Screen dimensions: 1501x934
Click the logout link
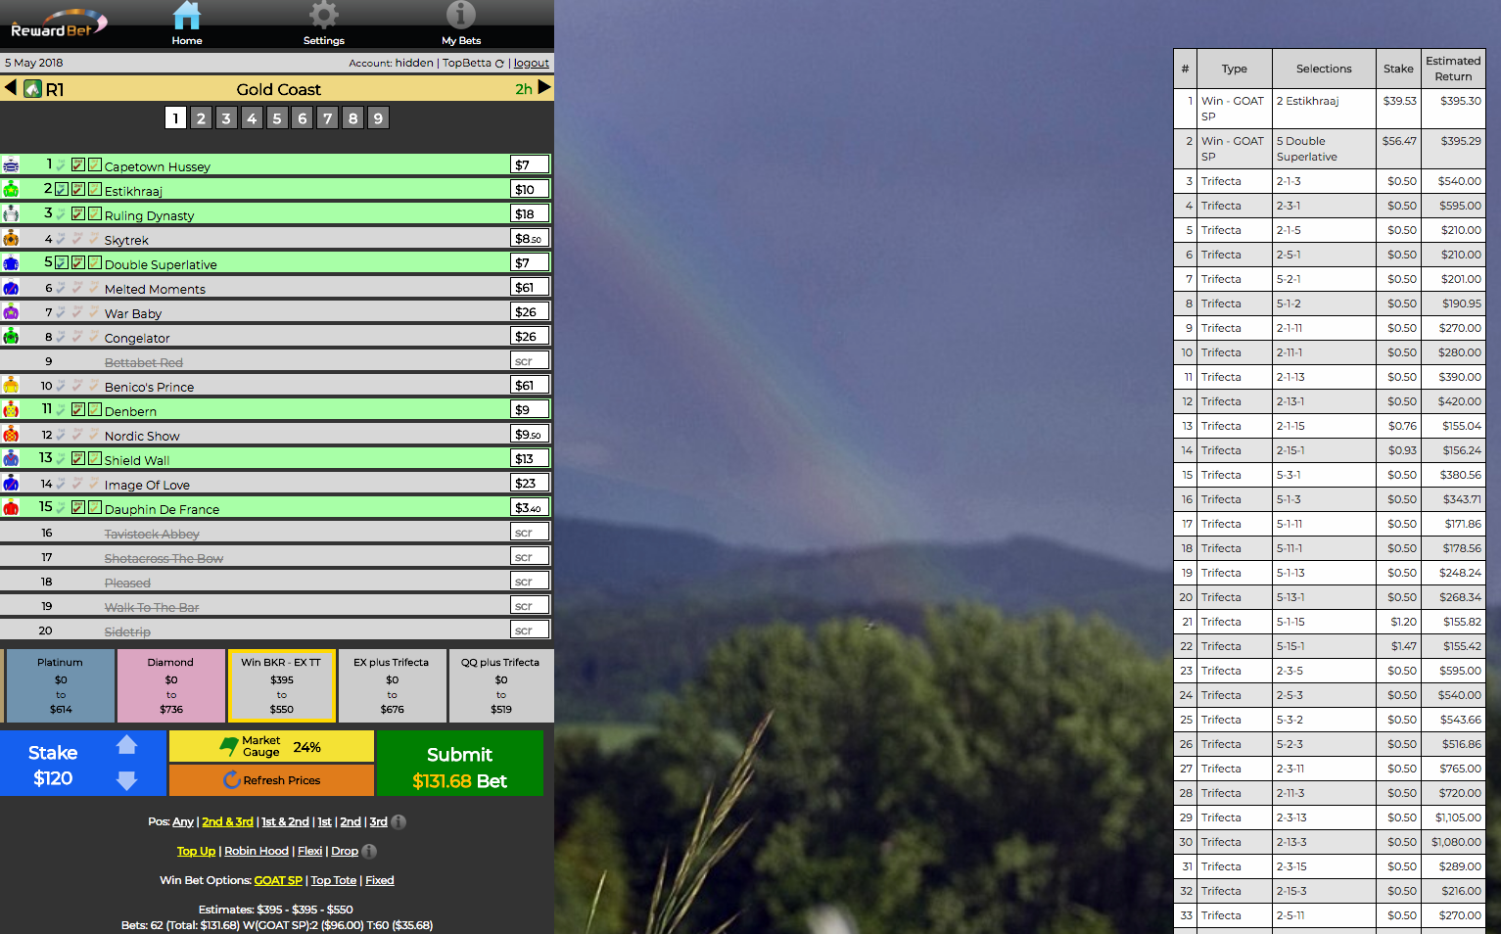[532, 64]
